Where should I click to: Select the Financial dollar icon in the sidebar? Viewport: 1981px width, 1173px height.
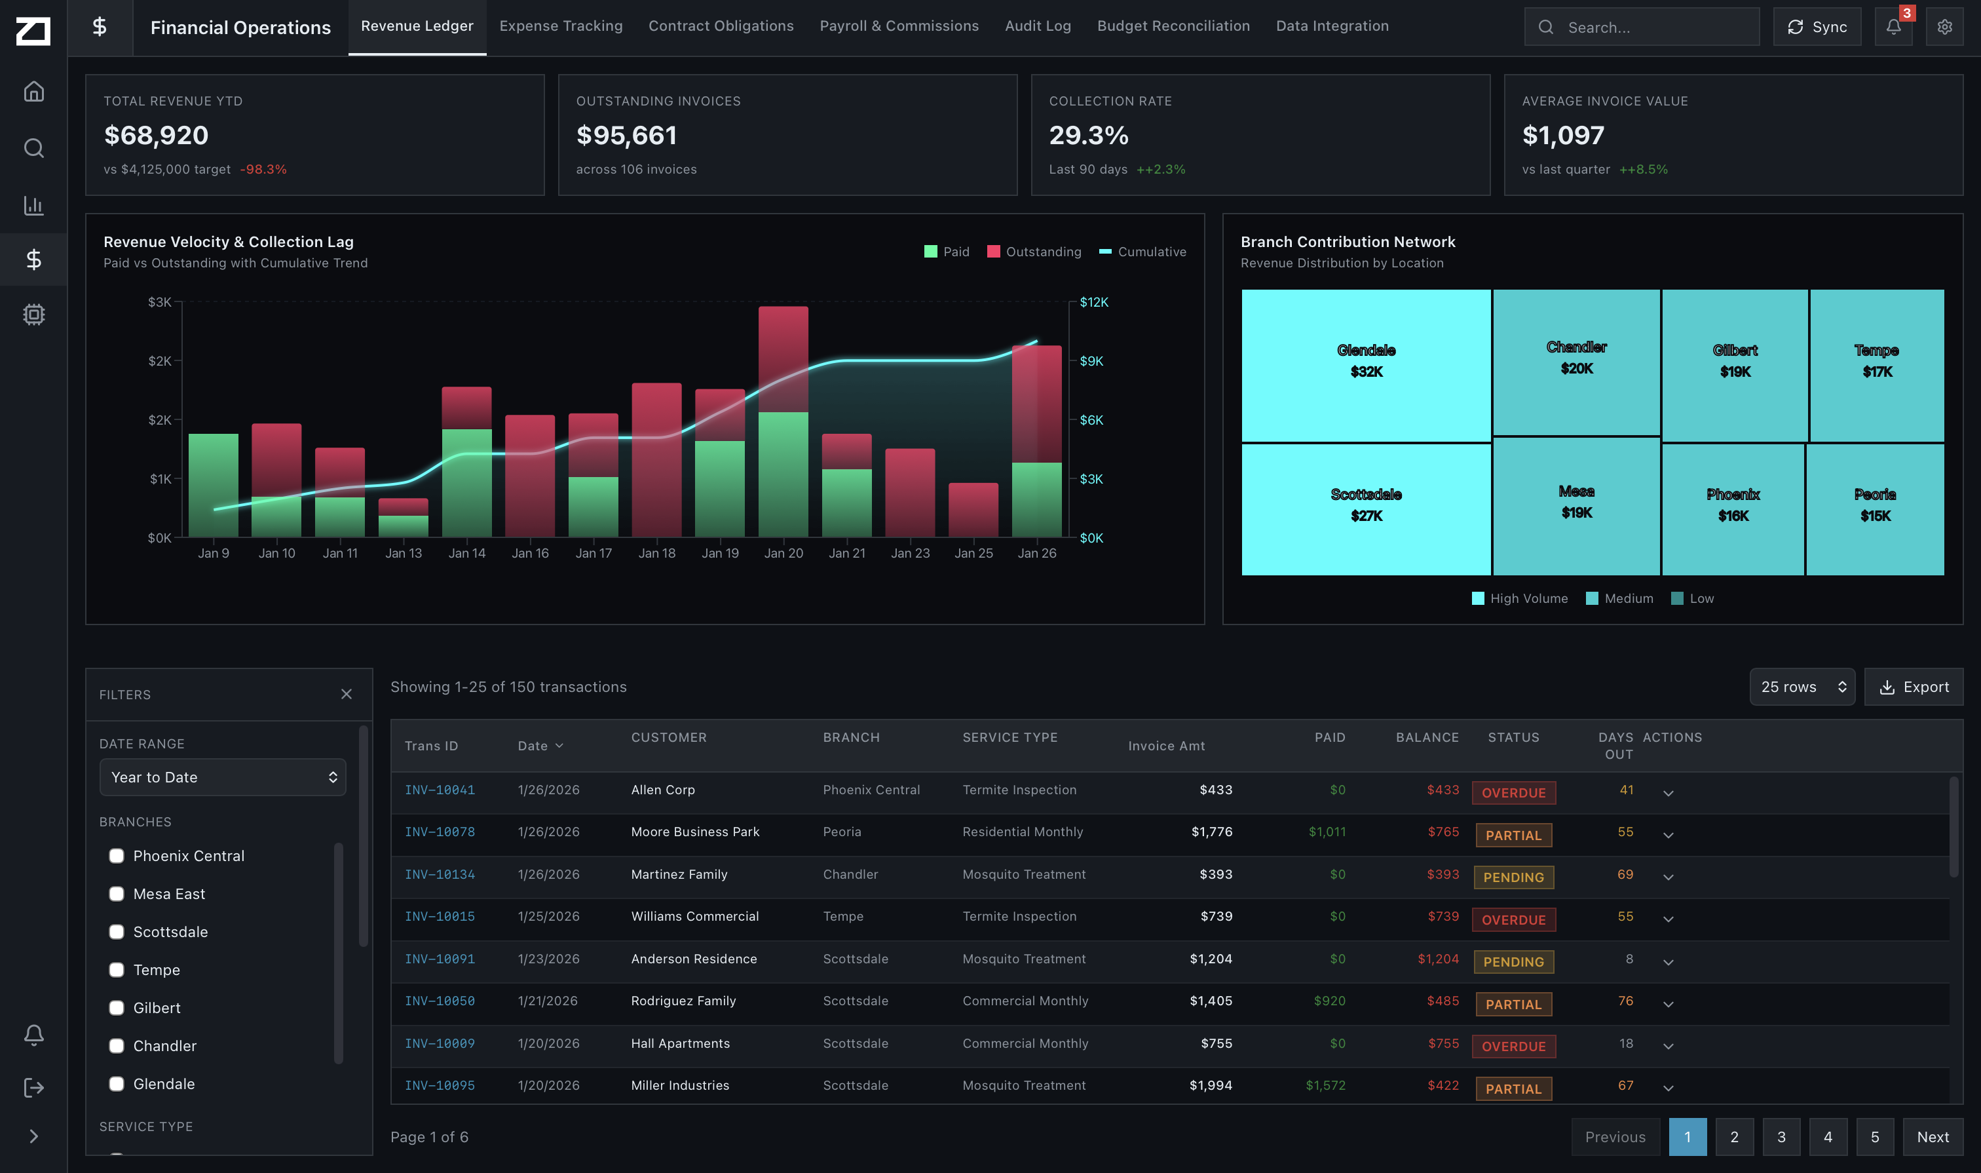coord(34,260)
